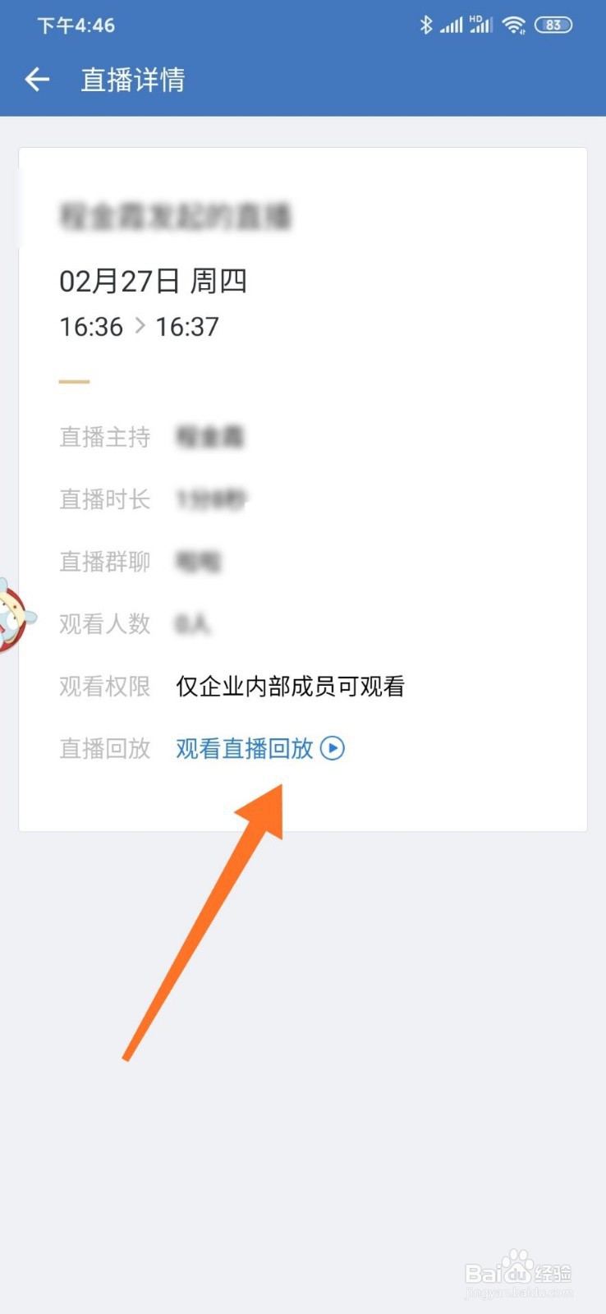Tap the Bluetooth status icon

coord(425,25)
